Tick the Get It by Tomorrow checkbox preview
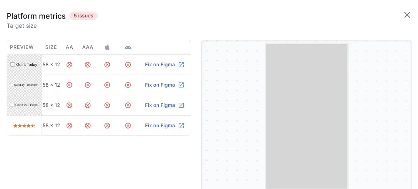Screen dimensions: 418x189 (12, 85)
